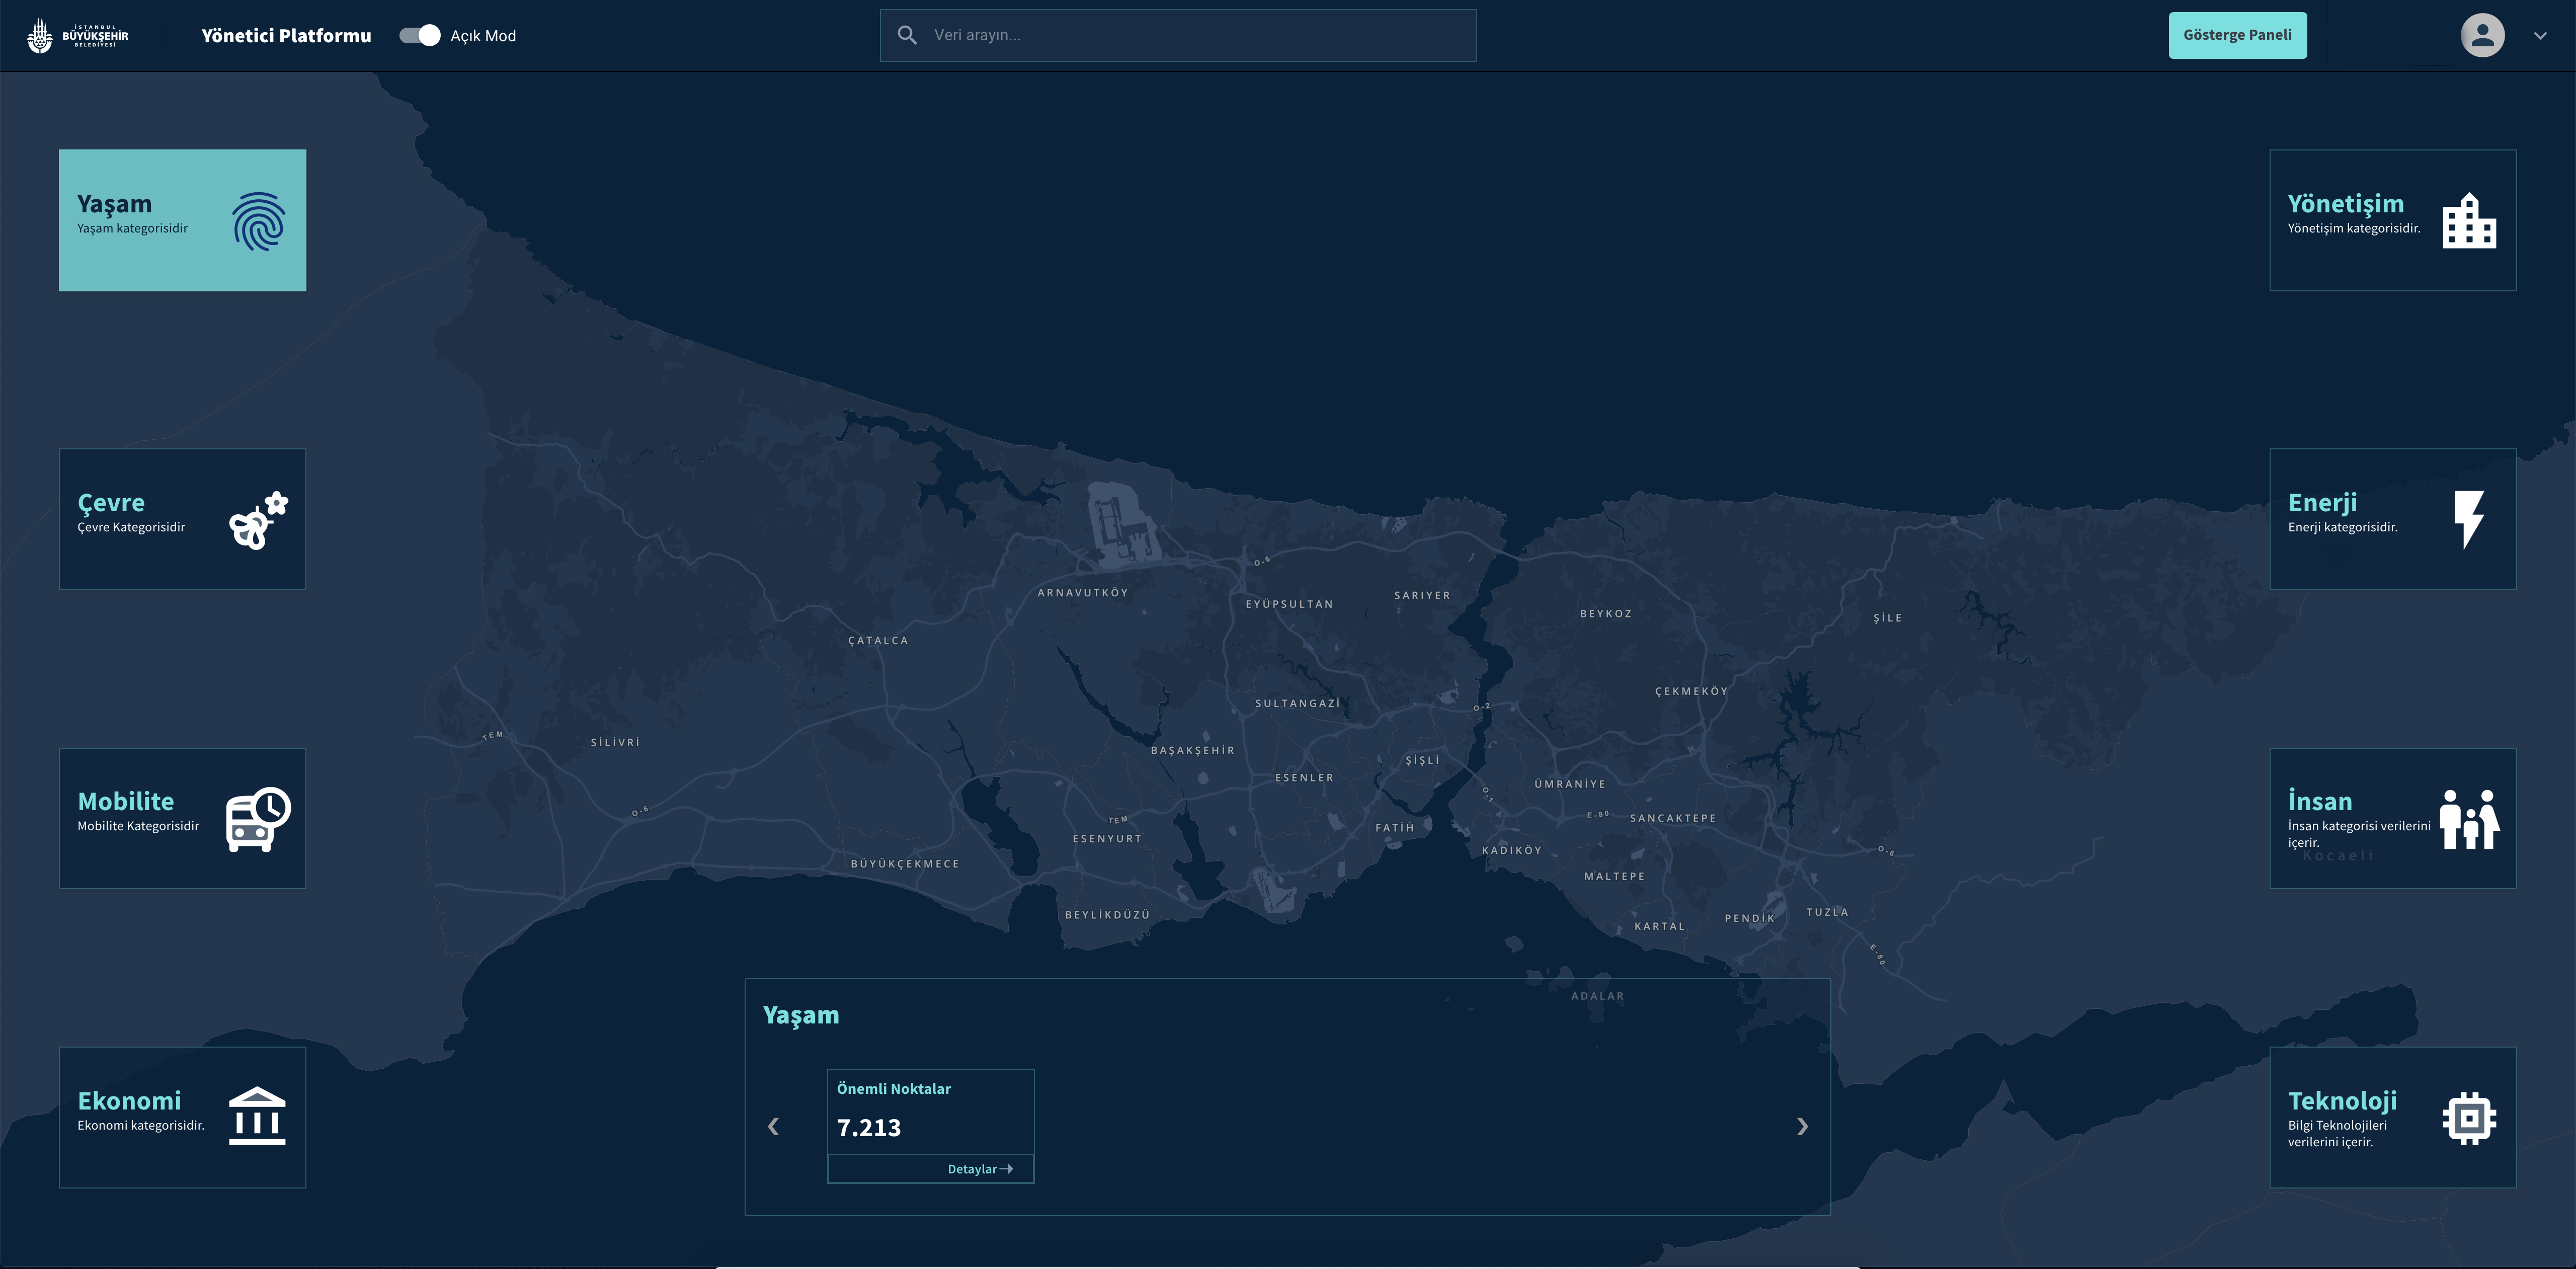Click the BÜYÜKÇEKMECE district label
The width and height of the screenshot is (2576, 1269).
click(905, 864)
